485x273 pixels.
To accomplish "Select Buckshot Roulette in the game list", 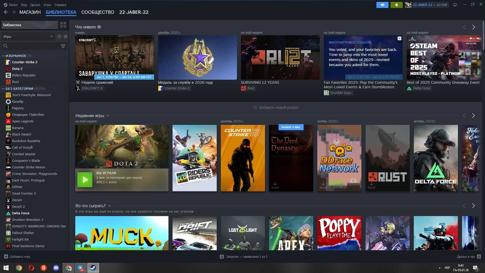I will pyautogui.click(x=26, y=141).
